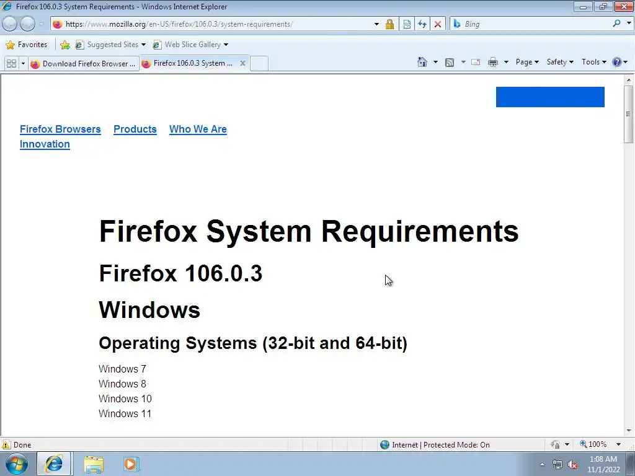Expand the Print options dropdown arrow
The image size is (635, 476).
pyautogui.click(x=506, y=62)
